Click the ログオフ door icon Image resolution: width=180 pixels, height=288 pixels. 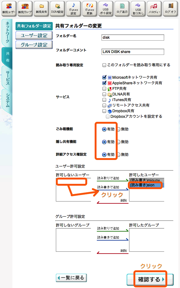170,9
